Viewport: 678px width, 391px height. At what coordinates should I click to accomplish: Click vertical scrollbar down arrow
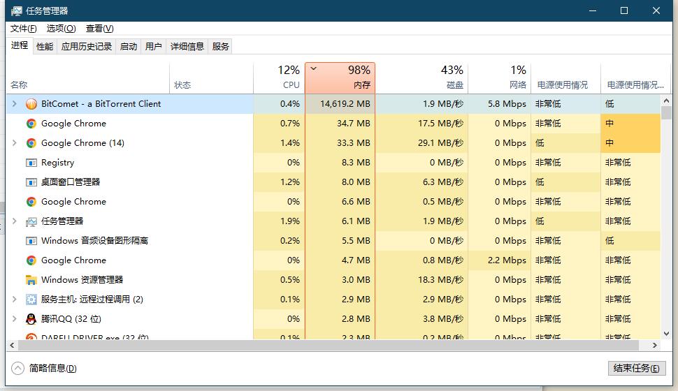(666, 334)
